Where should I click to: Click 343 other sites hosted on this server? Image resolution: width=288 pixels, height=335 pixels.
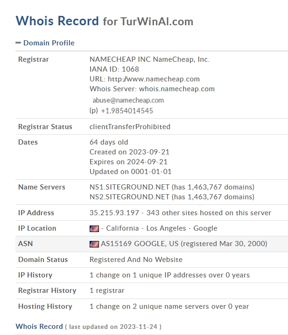point(209,212)
